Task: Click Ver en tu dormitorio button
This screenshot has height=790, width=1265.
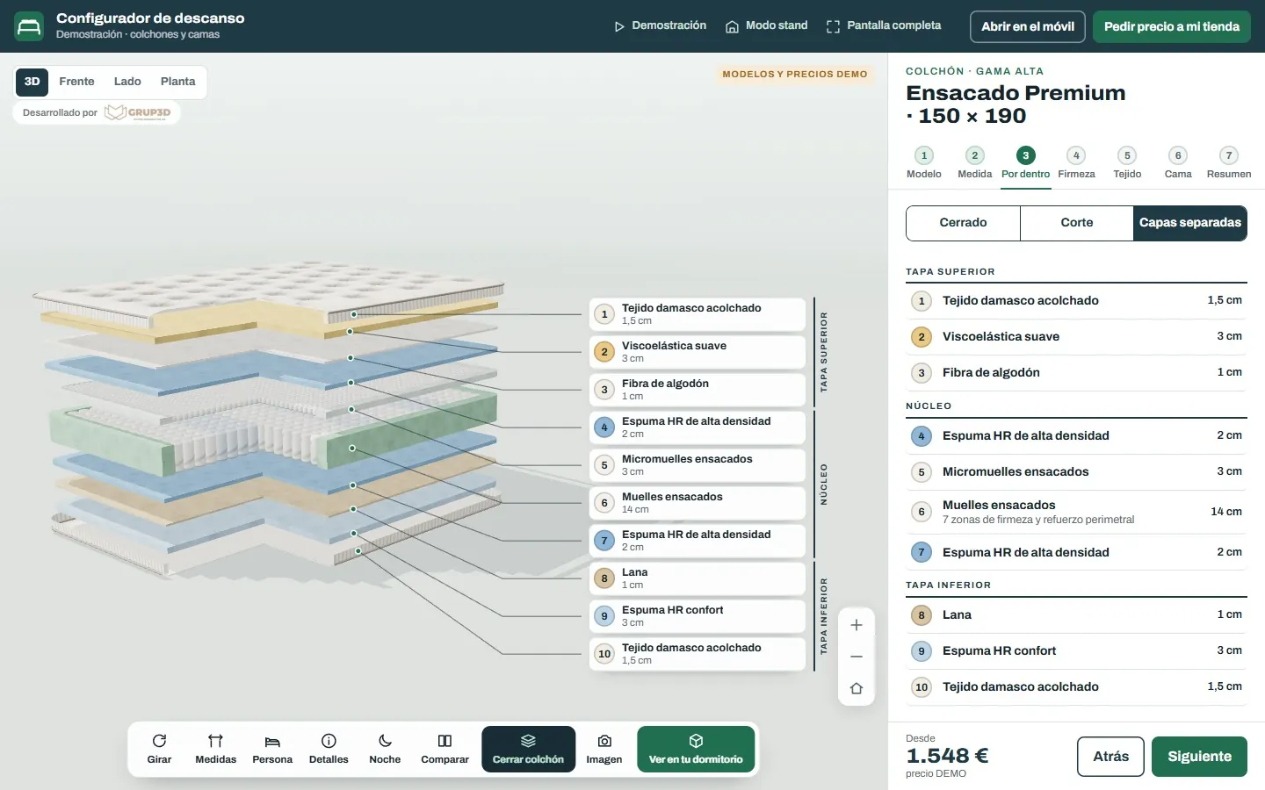Action: tap(696, 749)
